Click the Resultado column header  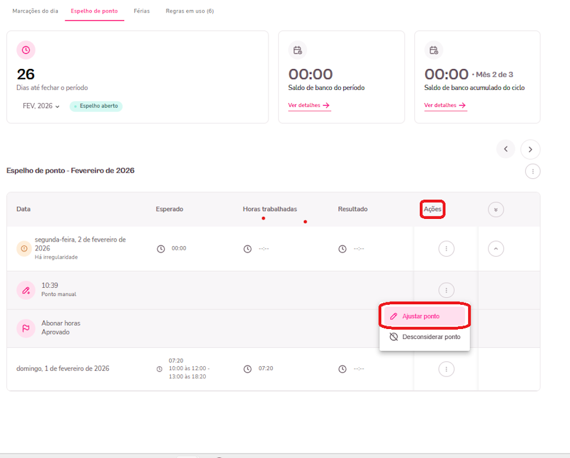pyautogui.click(x=353, y=209)
